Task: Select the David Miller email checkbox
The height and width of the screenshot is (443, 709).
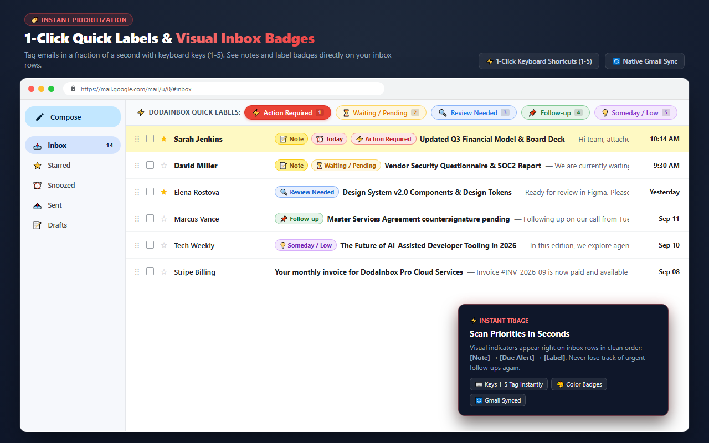Action: (x=150, y=165)
